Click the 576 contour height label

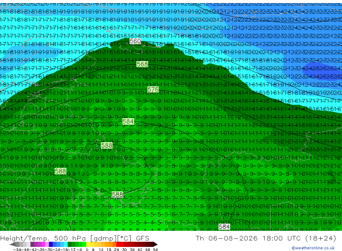tap(153, 90)
